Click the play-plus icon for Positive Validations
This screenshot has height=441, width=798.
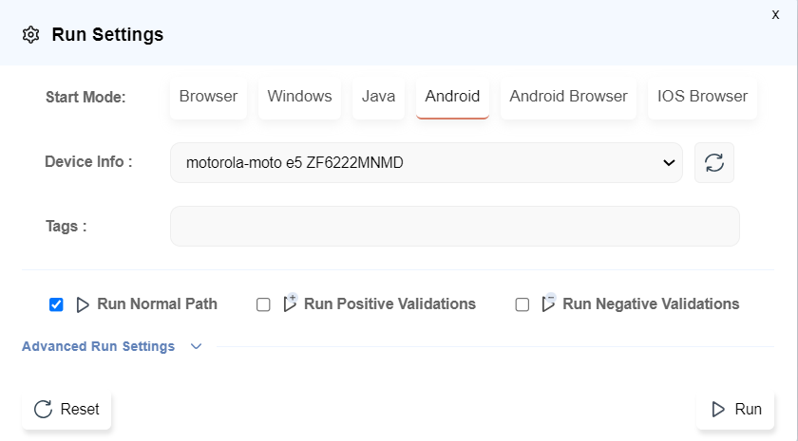[x=290, y=303]
